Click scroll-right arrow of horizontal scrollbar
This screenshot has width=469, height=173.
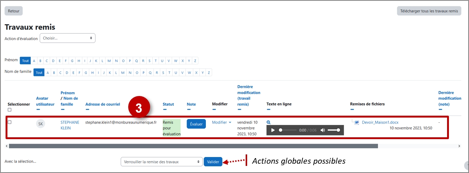(459, 146)
